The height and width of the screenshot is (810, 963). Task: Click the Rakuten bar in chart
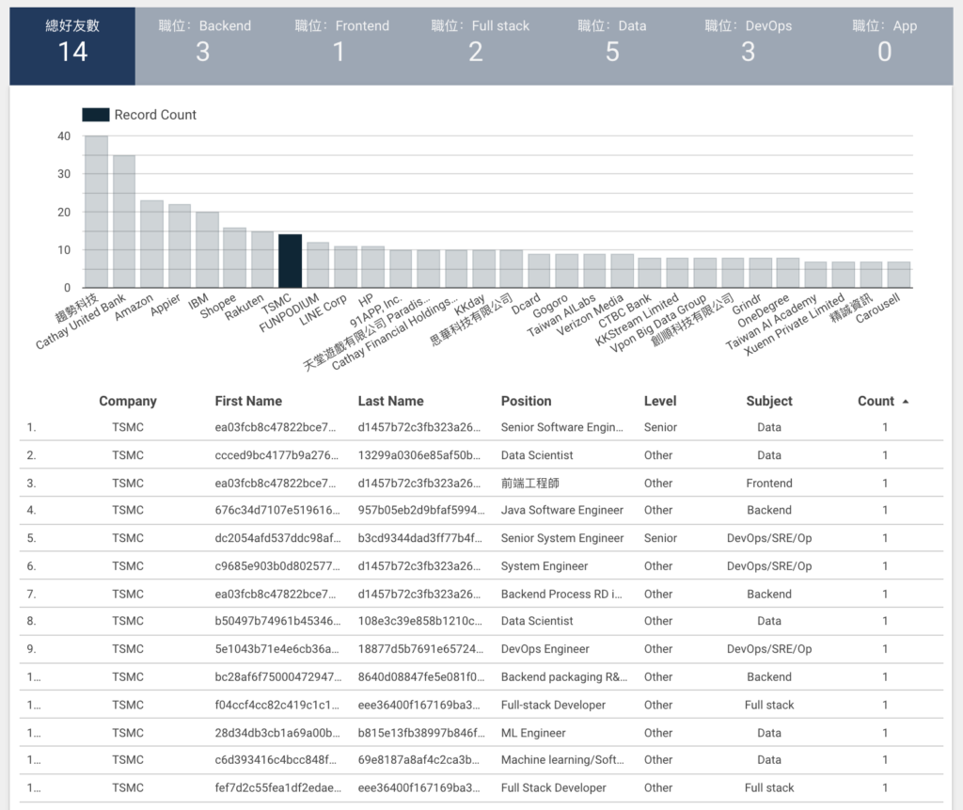[262, 260]
